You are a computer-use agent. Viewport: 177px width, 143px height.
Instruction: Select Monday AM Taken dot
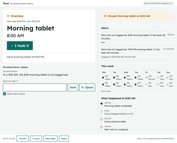point(103,78)
